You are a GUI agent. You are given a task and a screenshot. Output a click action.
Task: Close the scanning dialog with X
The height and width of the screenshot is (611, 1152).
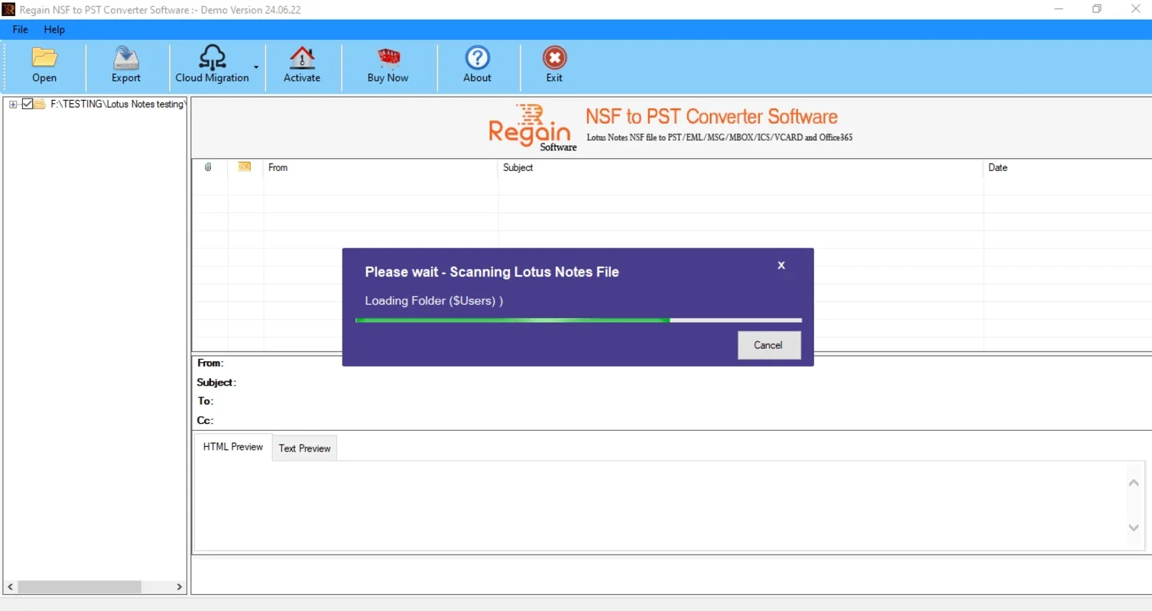[781, 265]
